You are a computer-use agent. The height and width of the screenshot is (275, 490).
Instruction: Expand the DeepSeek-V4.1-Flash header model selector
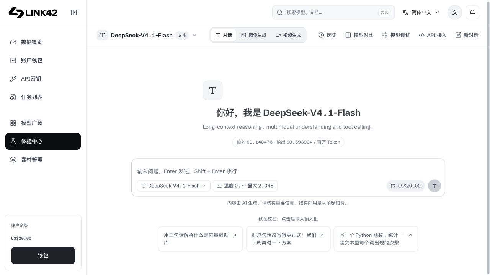pos(147,35)
